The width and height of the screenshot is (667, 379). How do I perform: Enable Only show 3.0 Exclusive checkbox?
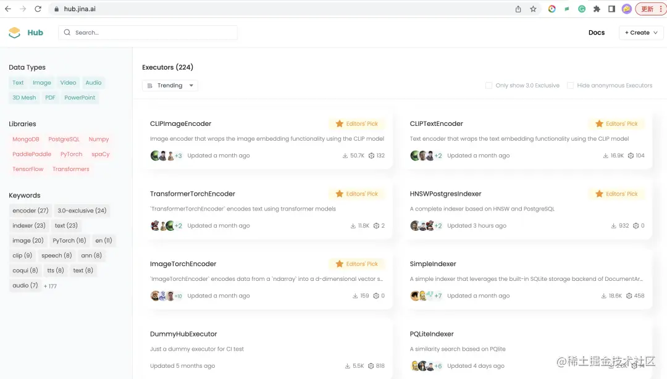pyautogui.click(x=489, y=86)
